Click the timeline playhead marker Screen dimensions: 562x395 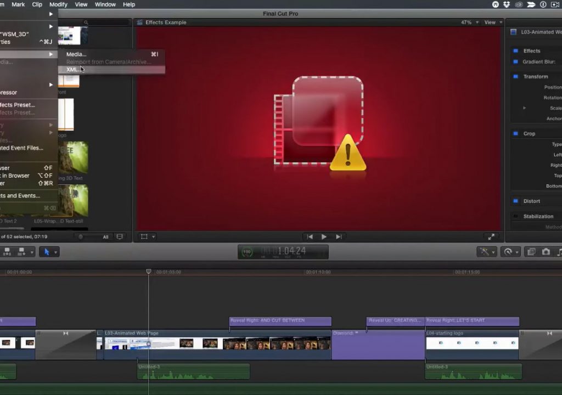coord(148,272)
